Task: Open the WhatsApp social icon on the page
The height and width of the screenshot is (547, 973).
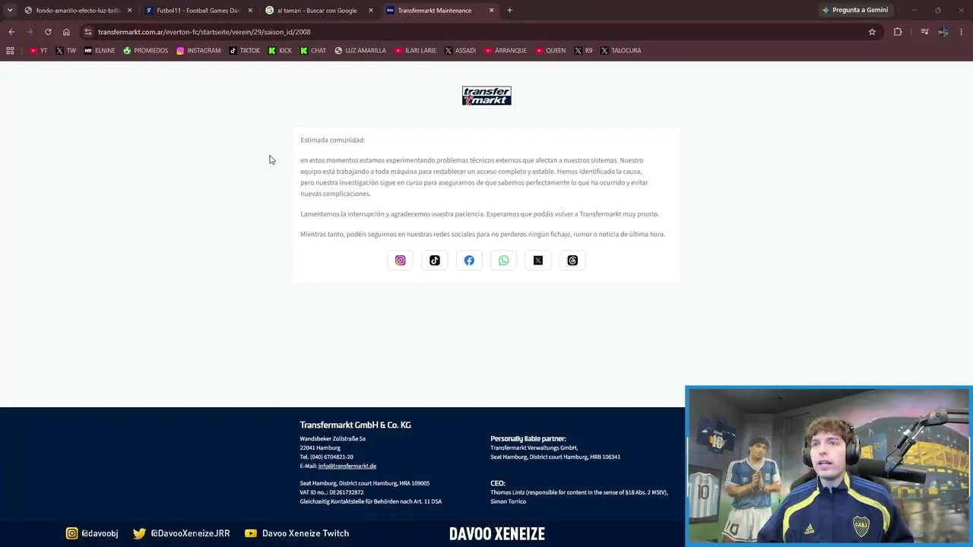Action: pyautogui.click(x=504, y=261)
